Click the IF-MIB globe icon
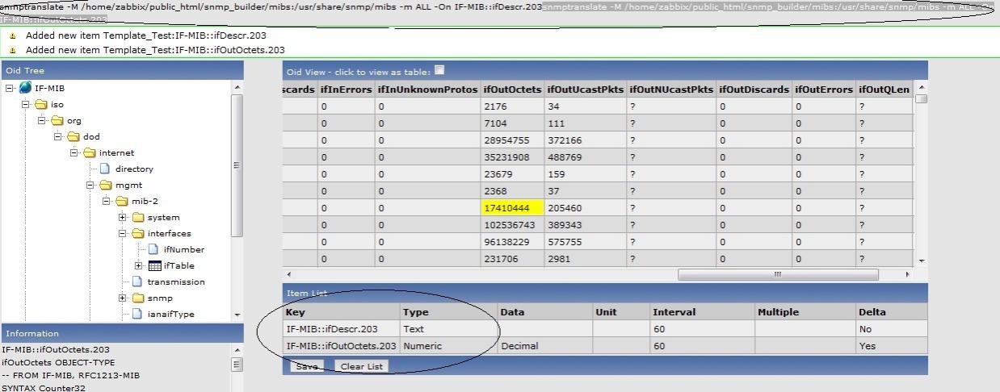 pyautogui.click(x=25, y=88)
